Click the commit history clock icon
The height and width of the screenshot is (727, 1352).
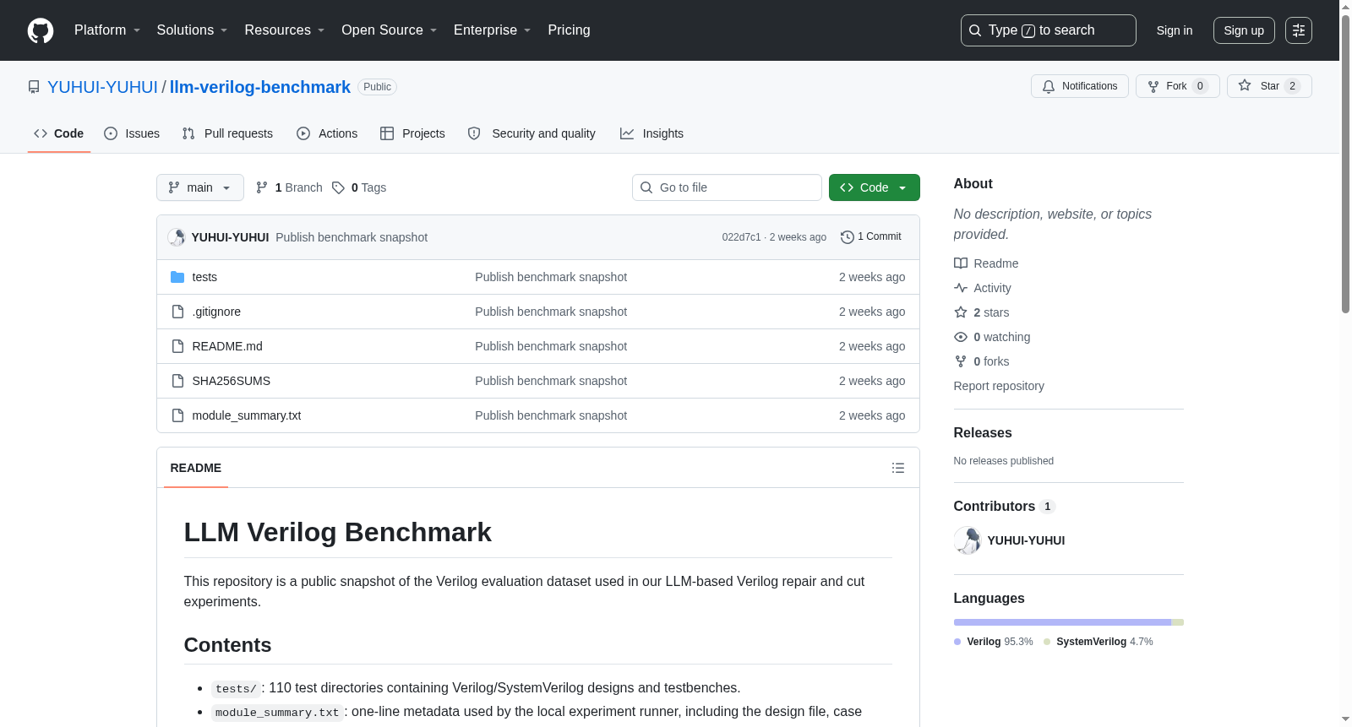coord(848,237)
